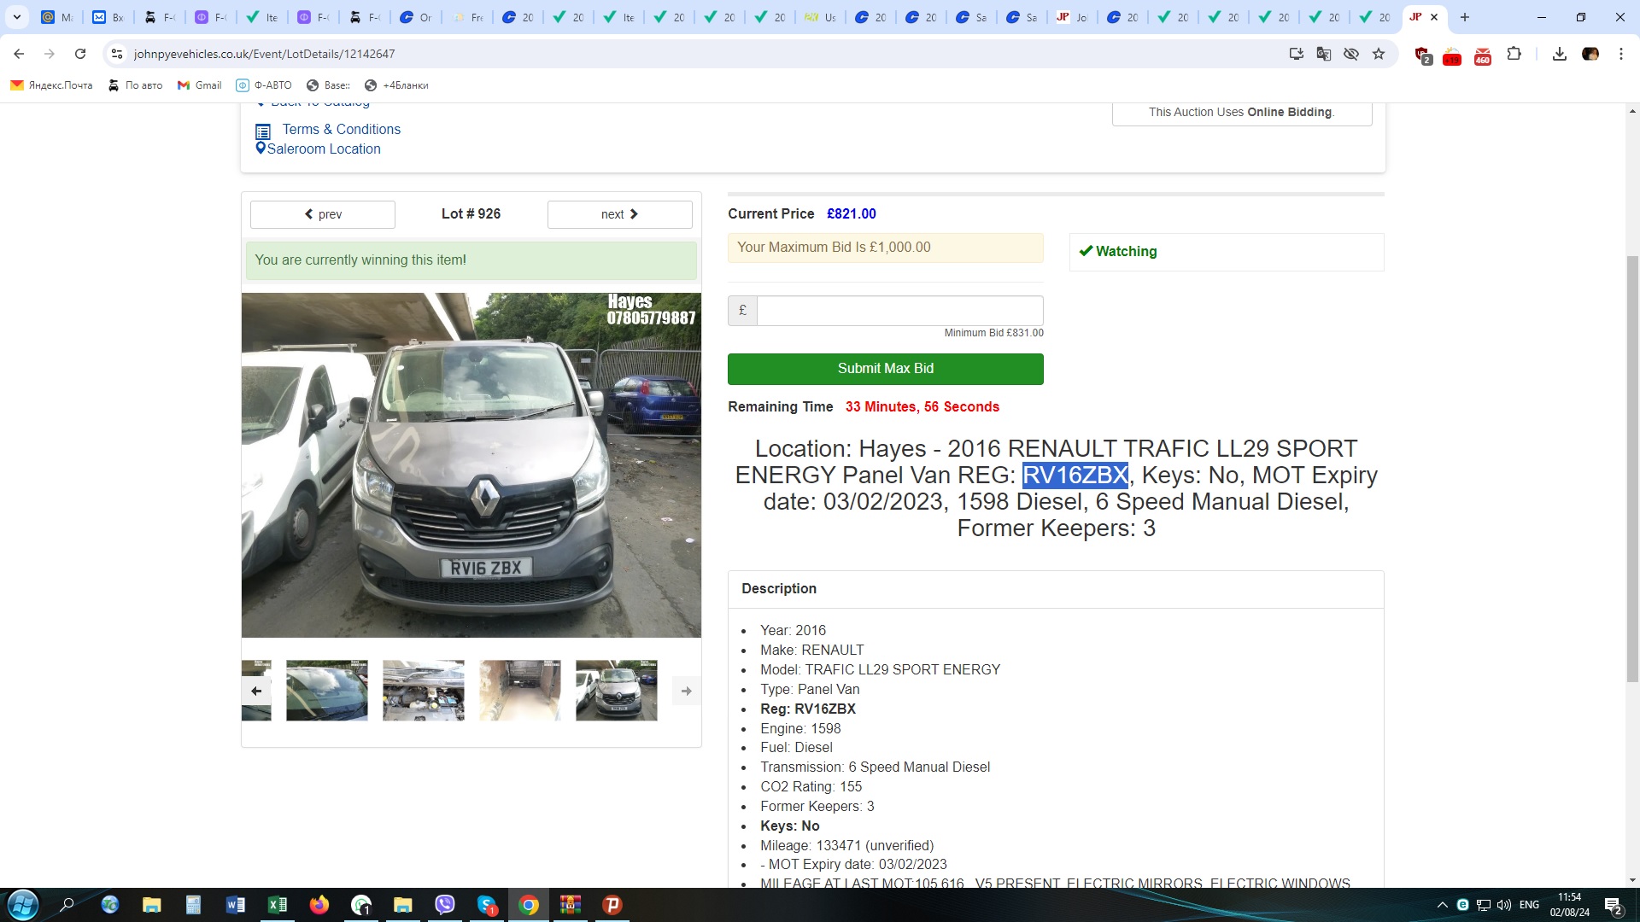The image size is (1640, 922).
Task: Open the Terms & Conditions link
Action: (341, 129)
